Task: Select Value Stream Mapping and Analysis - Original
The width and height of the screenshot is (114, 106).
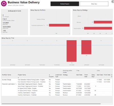Action: (x=30, y=84)
